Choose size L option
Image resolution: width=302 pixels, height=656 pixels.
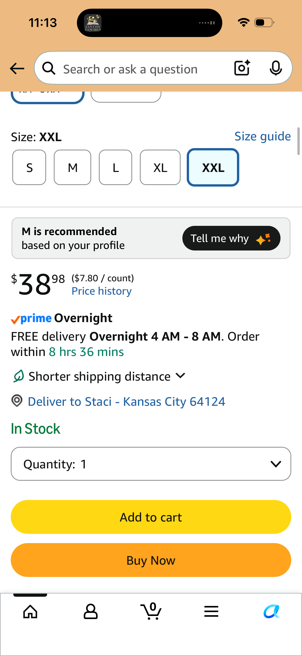click(116, 167)
